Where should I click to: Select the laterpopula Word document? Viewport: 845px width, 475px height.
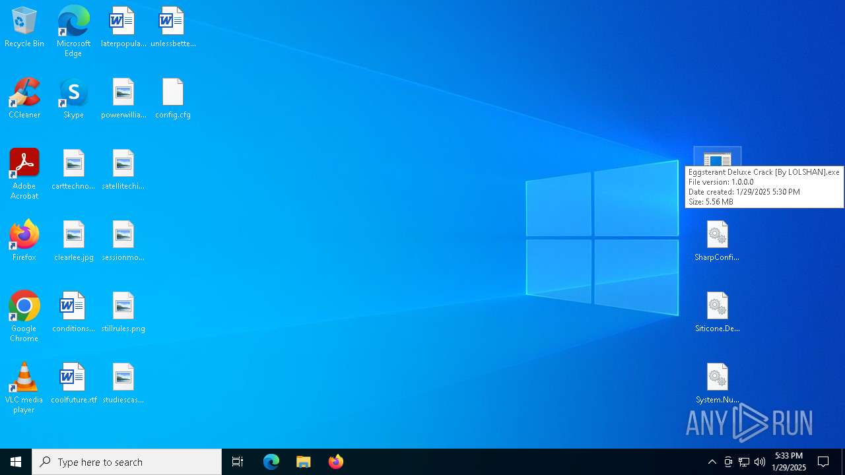click(x=123, y=27)
